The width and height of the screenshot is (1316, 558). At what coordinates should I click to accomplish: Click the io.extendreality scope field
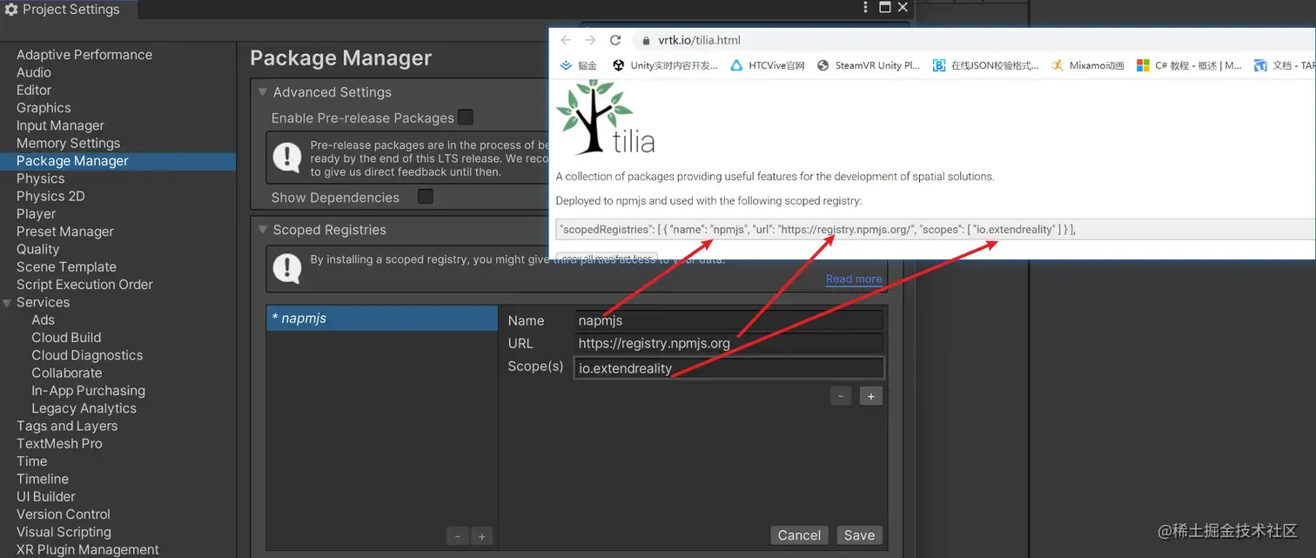(x=728, y=368)
